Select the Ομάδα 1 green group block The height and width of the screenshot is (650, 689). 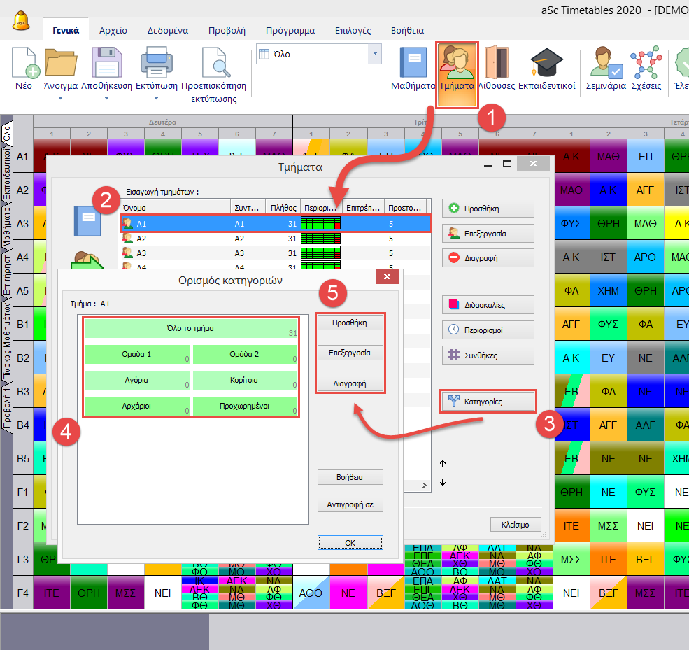tap(138, 355)
